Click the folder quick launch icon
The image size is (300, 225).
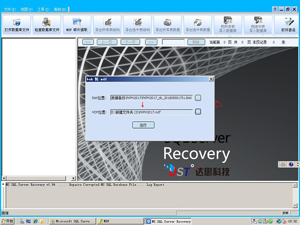(x=42, y=221)
